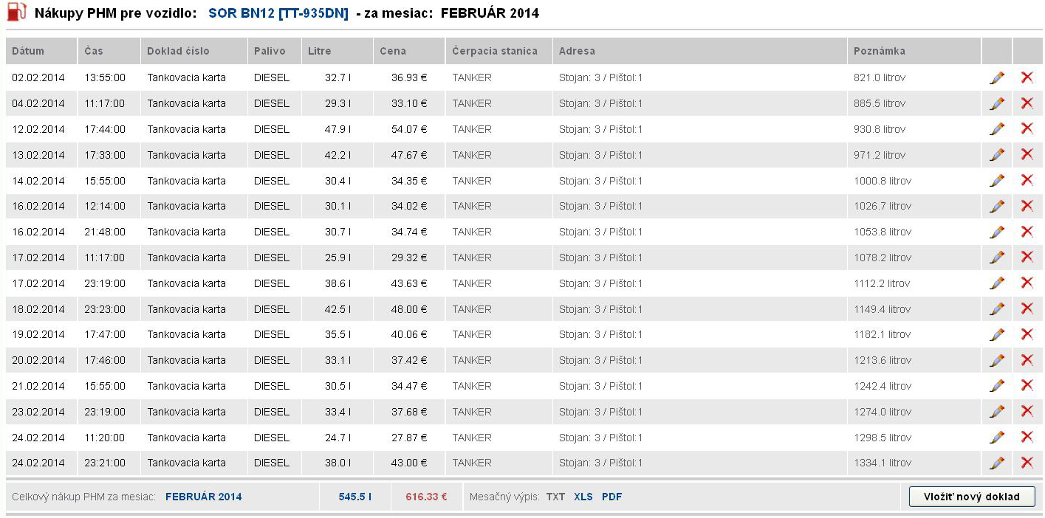The image size is (1045, 518).
Task: Select the price cell 54.07 €
Action: click(409, 129)
